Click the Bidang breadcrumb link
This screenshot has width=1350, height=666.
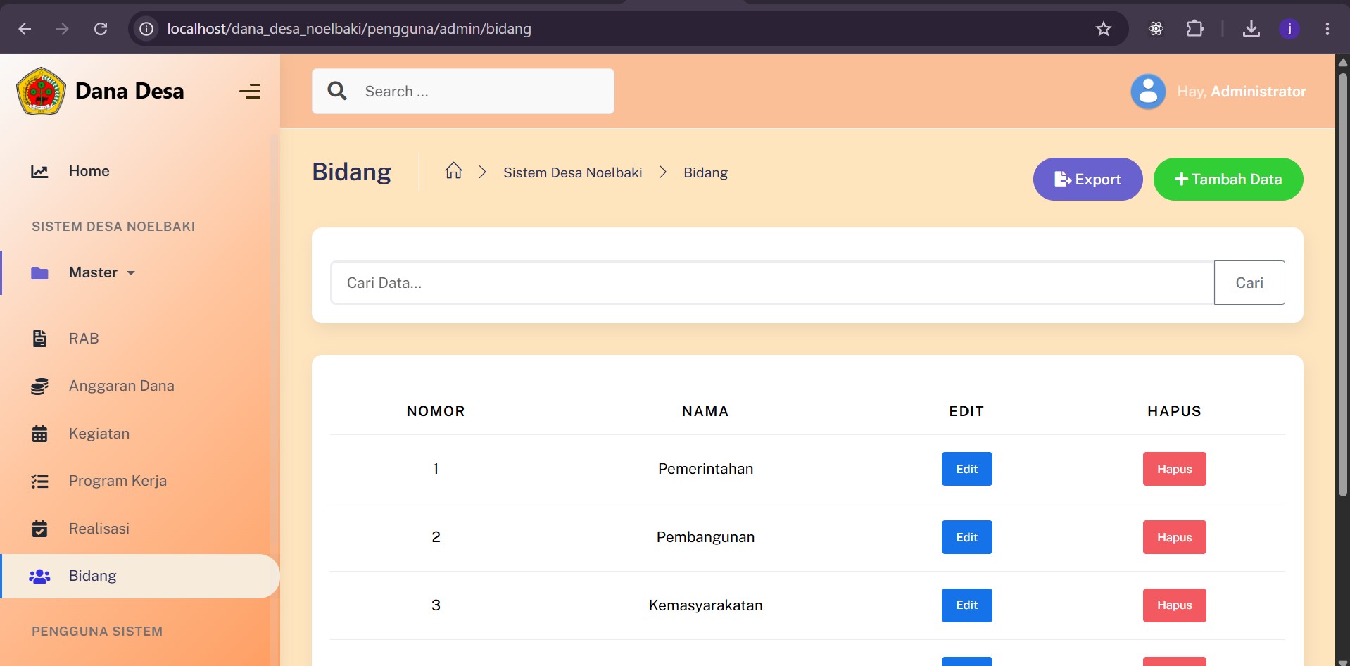(x=705, y=172)
